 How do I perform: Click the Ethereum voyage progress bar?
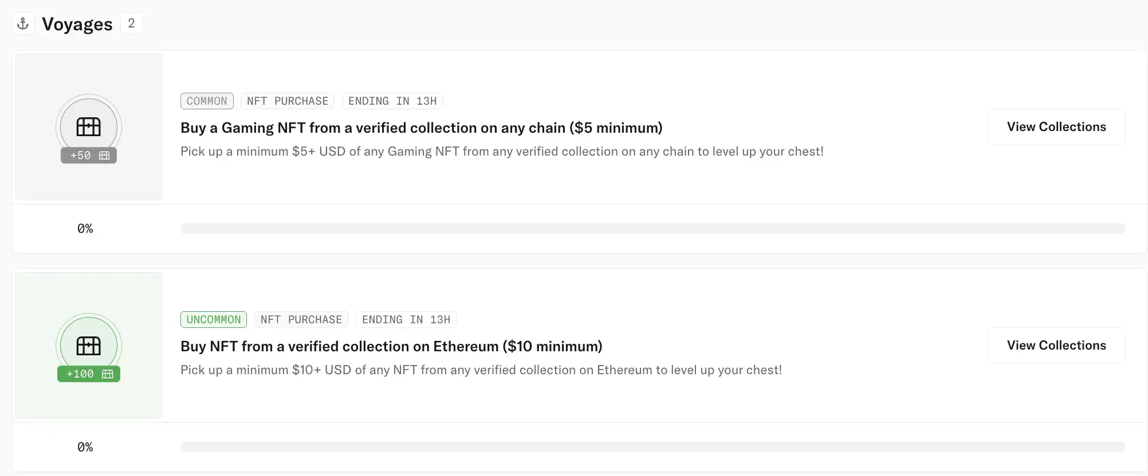tap(653, 447)
